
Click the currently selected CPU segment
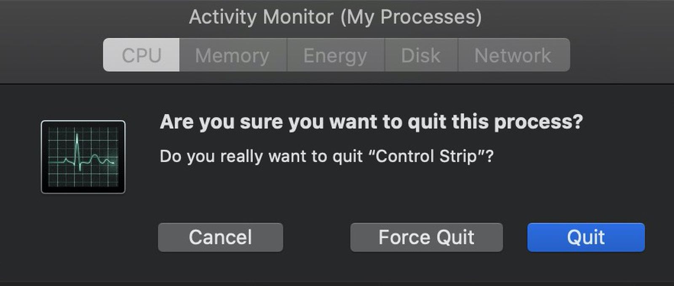point(141,55)
